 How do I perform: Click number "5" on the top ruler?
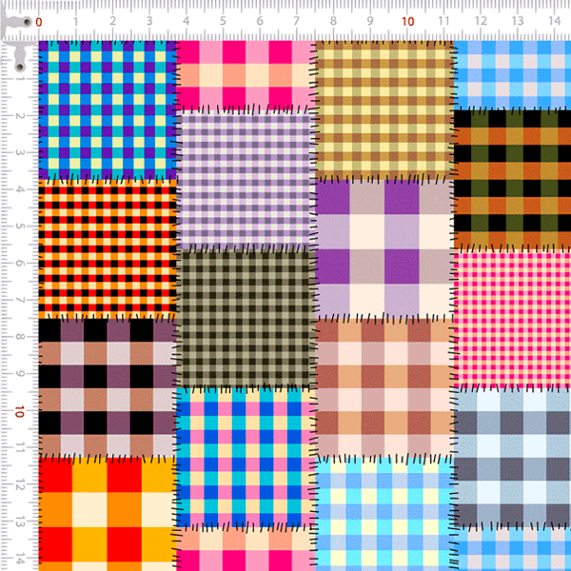223,21
